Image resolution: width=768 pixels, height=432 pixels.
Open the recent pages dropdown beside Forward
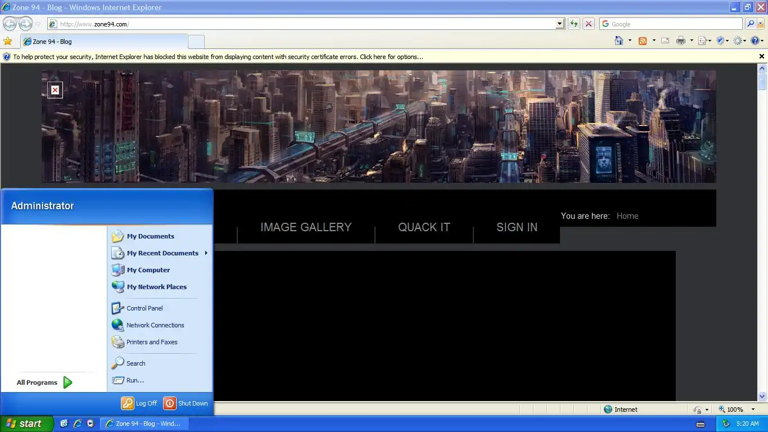[x=38, y=24]
